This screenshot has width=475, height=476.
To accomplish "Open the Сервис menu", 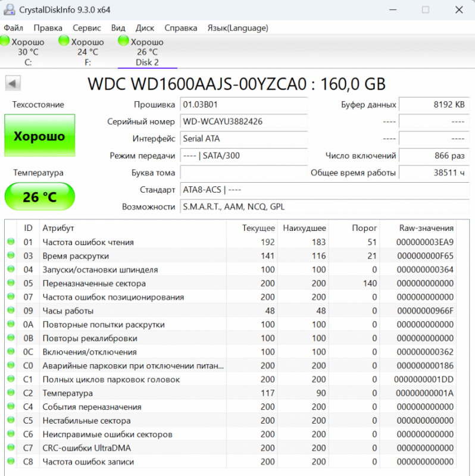I will (86, 28).
